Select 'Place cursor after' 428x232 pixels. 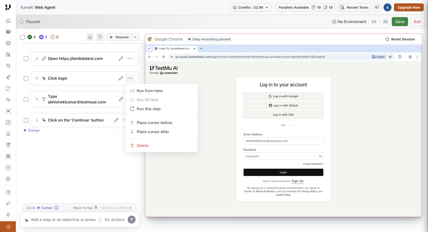(162, 132)
